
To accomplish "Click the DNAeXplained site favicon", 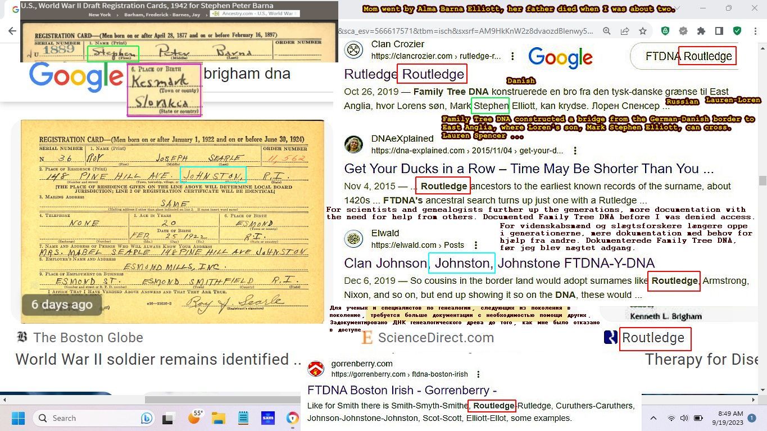I will (x=353, y=144).
